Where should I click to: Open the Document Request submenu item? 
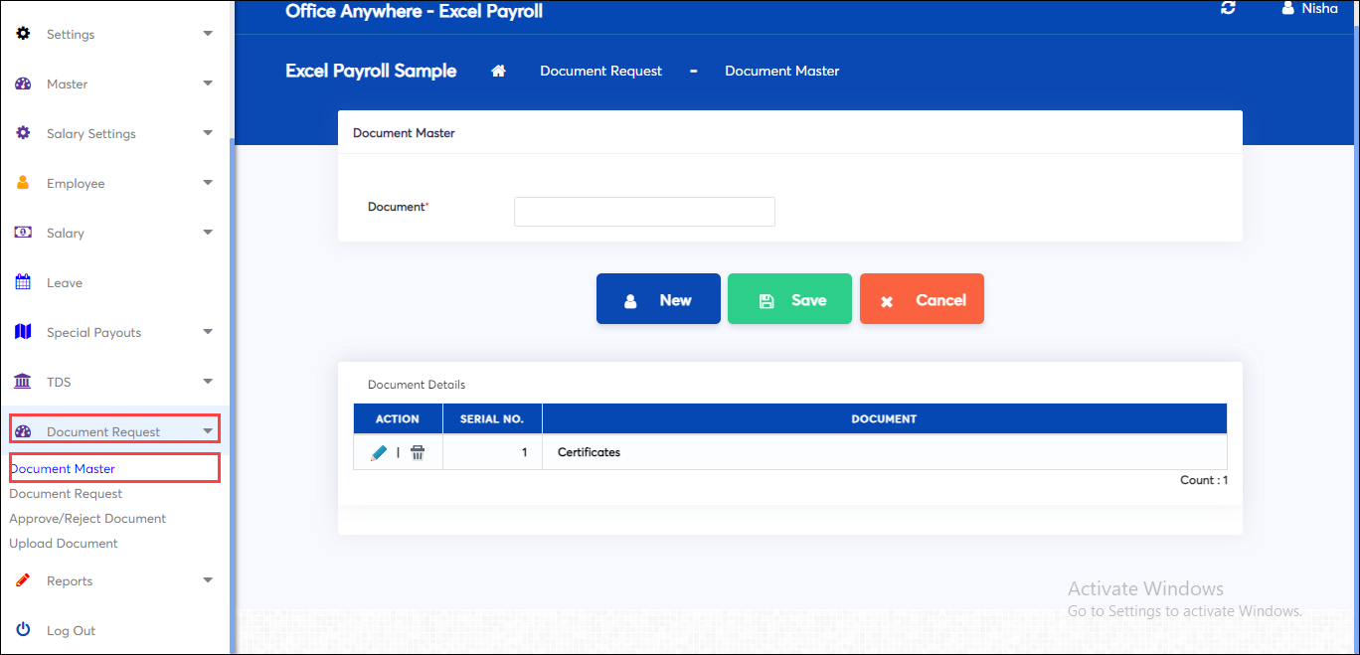pyautogui.click(x=66, y=493)
